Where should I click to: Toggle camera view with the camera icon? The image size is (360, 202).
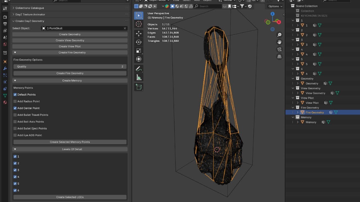279,49
